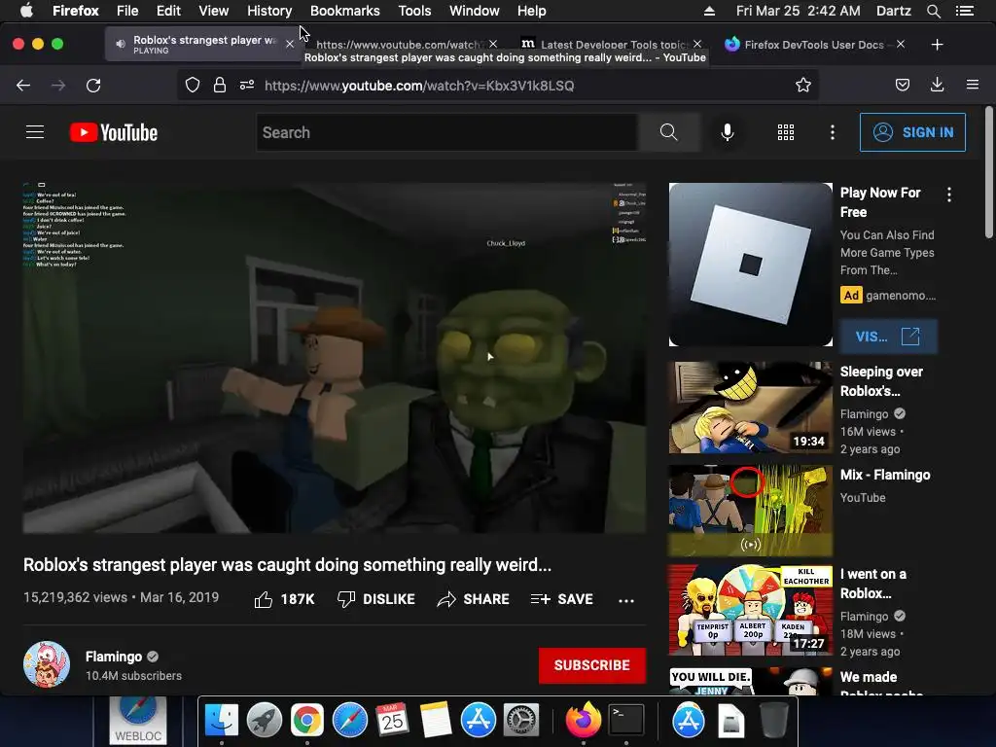Click the Dartz user name in the menu bar
The height and width of the screenshot is (747, 996).
tap(893, 11)
